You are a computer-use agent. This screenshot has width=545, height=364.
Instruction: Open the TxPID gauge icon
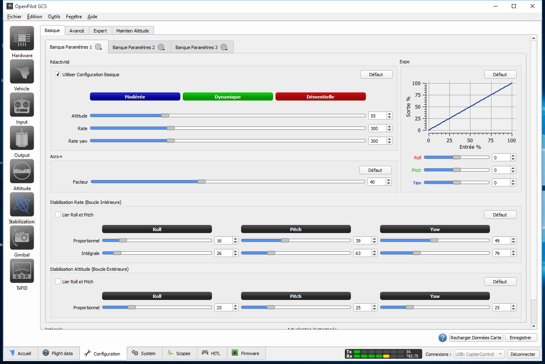pyautogui.click(x=22, y=271)
